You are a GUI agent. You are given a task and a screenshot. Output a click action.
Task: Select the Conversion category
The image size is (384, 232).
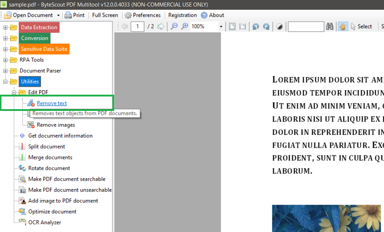[x=34, y=38]
